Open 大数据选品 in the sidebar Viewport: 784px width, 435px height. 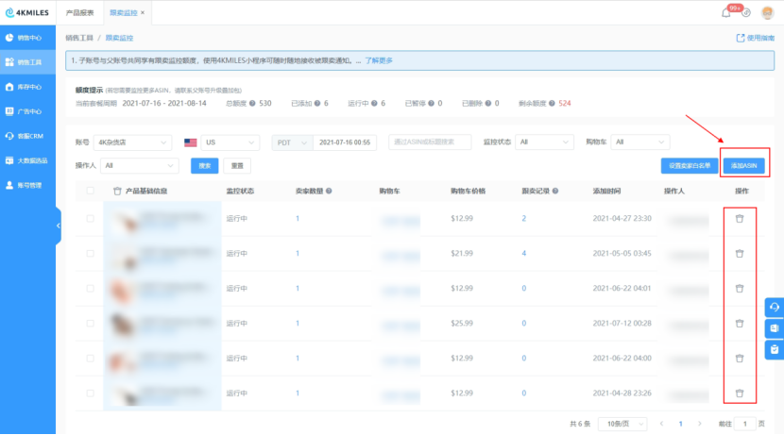(28, 160)
